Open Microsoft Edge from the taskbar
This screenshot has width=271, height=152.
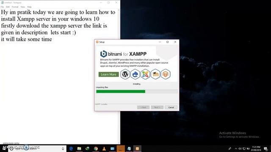click(x=71, y=149)
